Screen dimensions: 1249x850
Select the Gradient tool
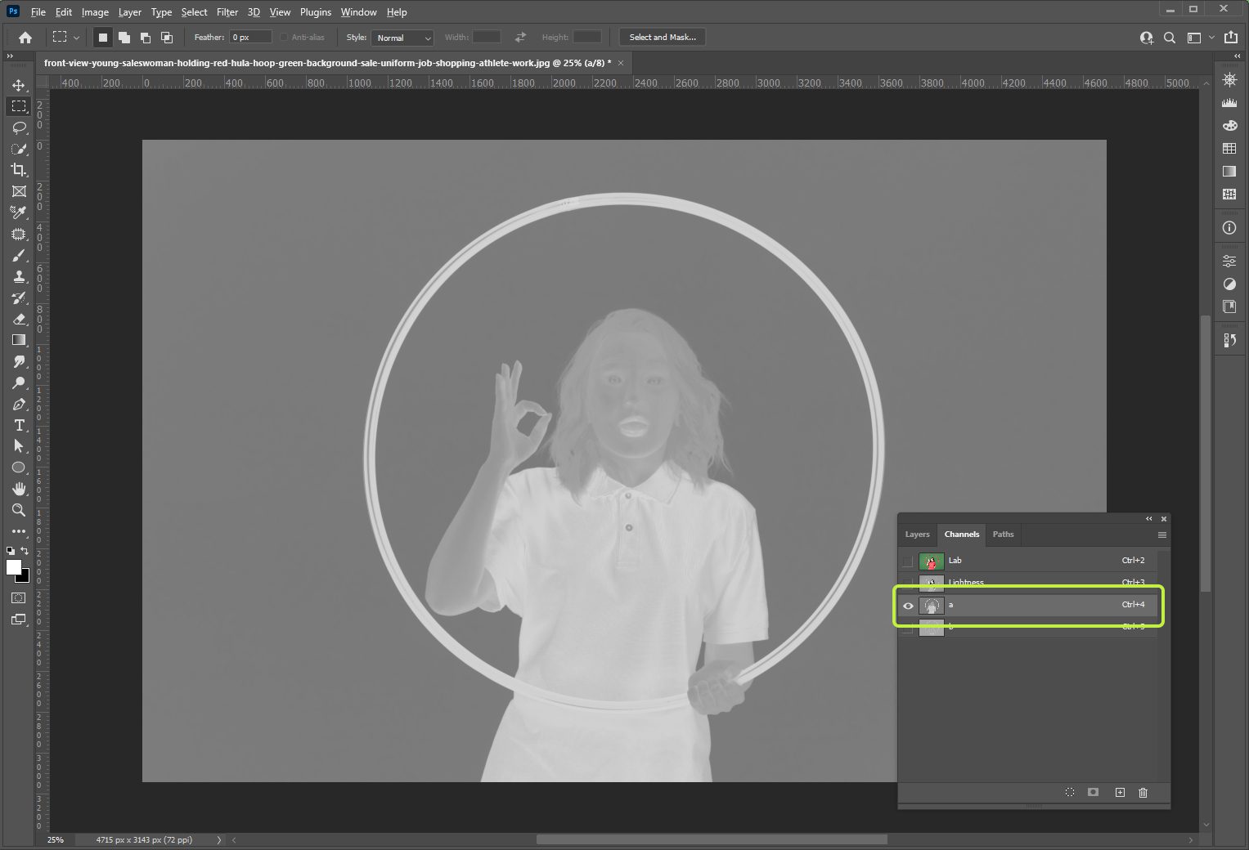point(19,340)
